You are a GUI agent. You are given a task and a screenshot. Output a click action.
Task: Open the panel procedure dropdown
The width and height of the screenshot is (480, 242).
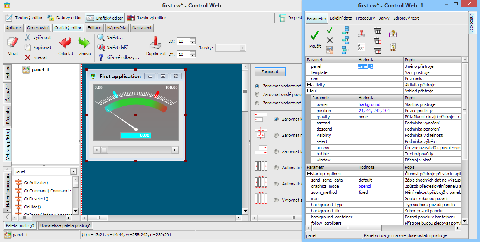(73, 171)
